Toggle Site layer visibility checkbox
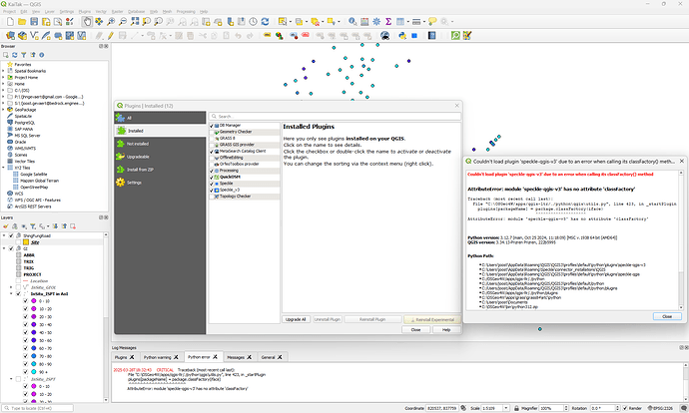 coord(18,242)
